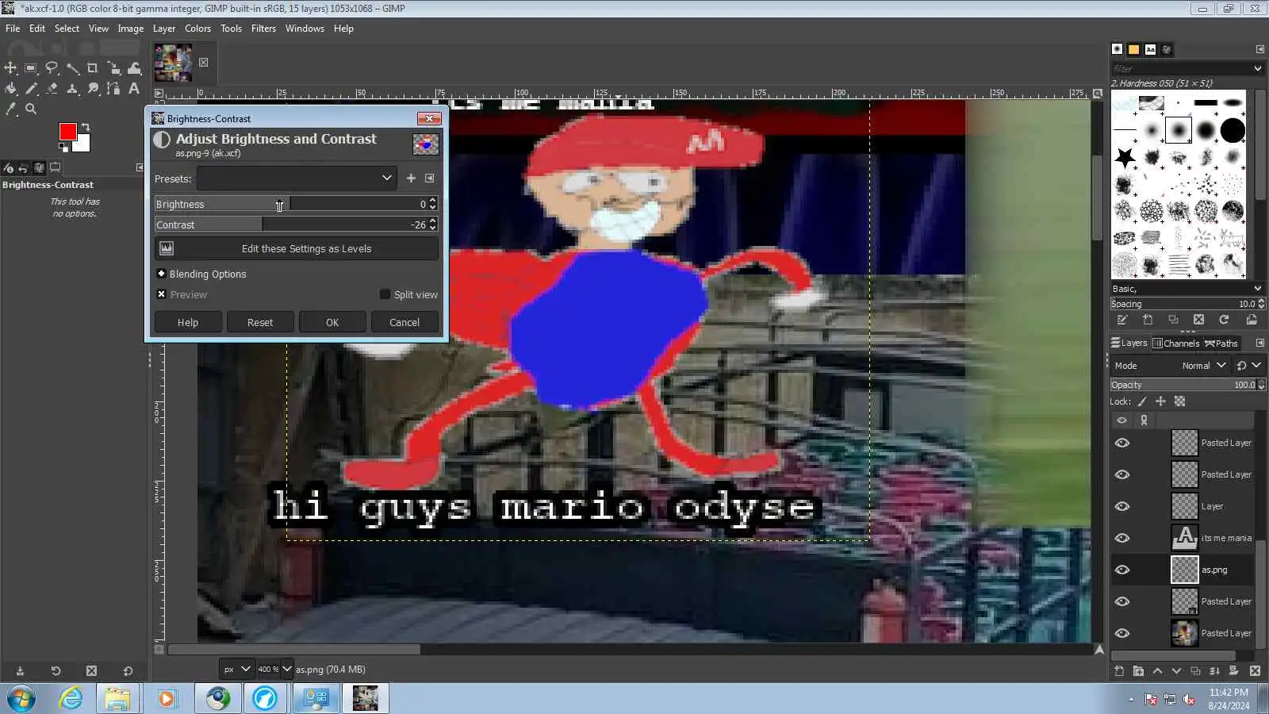The height and width of the screenshot is (714, 1269).
Task: Click the Windows Start button
Action: (x=21, y=698)
